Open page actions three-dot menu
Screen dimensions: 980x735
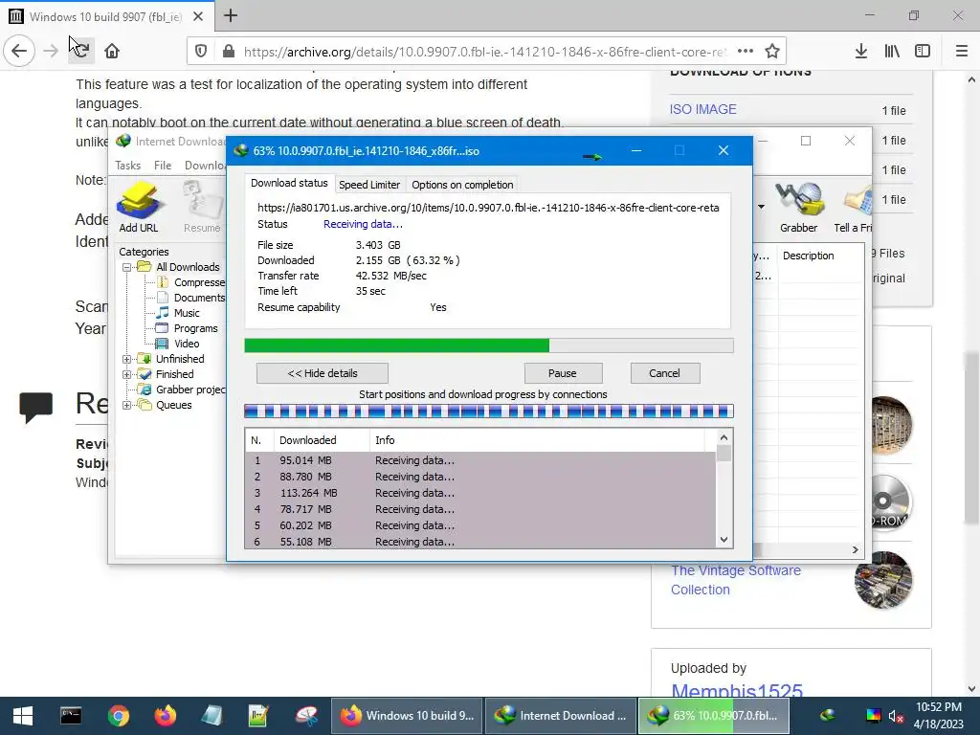(x=745, y=52)
